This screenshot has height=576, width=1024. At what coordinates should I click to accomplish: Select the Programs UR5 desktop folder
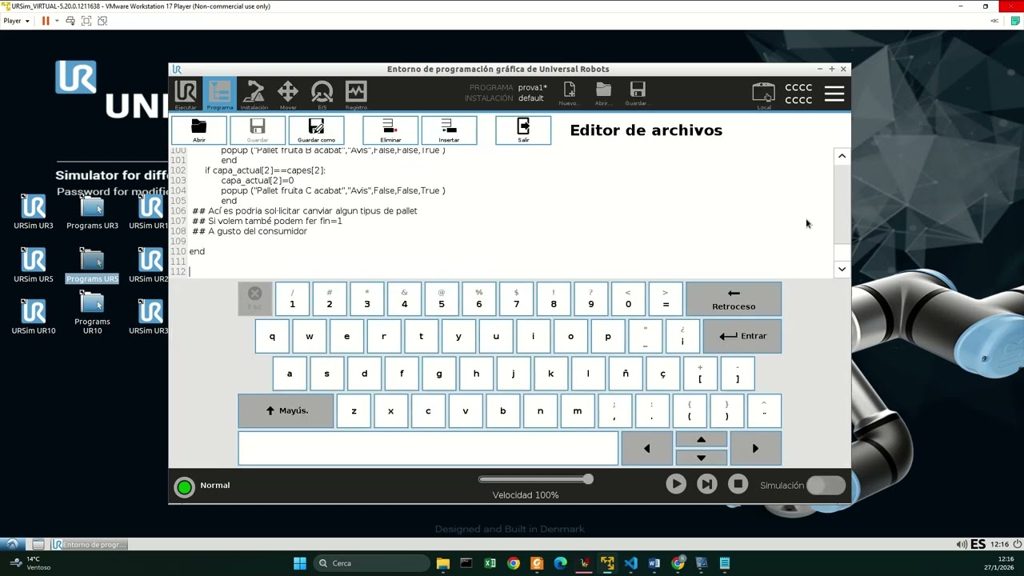[92, 266]
